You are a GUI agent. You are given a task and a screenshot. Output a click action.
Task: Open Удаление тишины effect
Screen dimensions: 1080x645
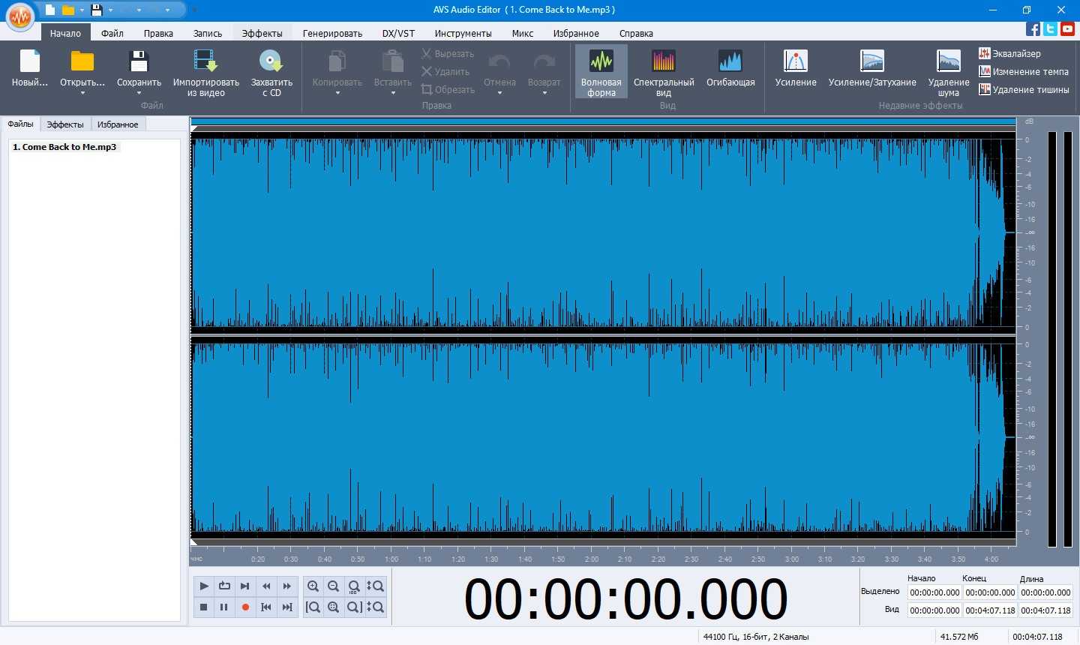pyautogui.click(x=1024, y=89)
